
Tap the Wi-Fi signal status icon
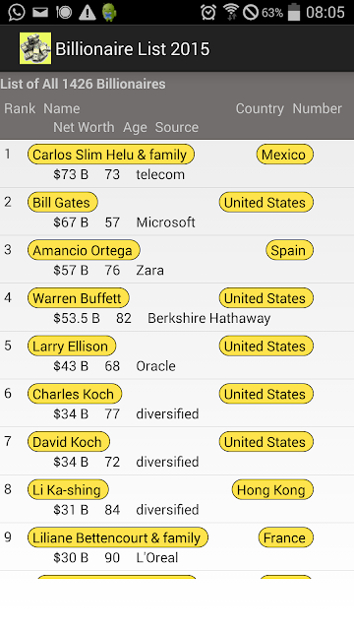point(231,12)
